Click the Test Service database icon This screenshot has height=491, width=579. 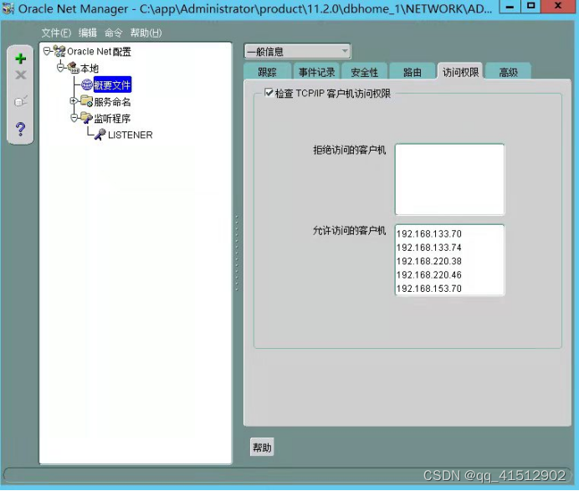(21, 100)
